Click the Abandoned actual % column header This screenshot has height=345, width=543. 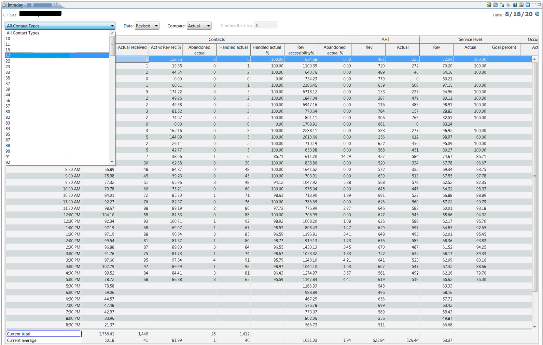[x=335, y=50]
